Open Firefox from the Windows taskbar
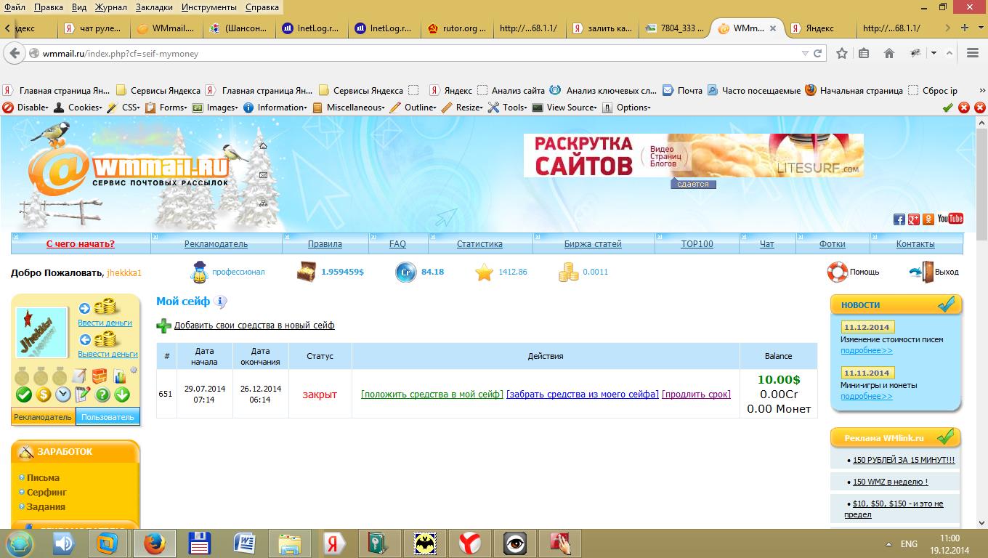 click(154, 543)
